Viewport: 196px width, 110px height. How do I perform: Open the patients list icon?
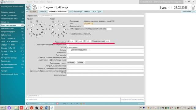[34, 7]
